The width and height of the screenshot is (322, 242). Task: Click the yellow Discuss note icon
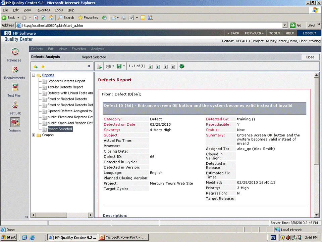tap(143, 18)
